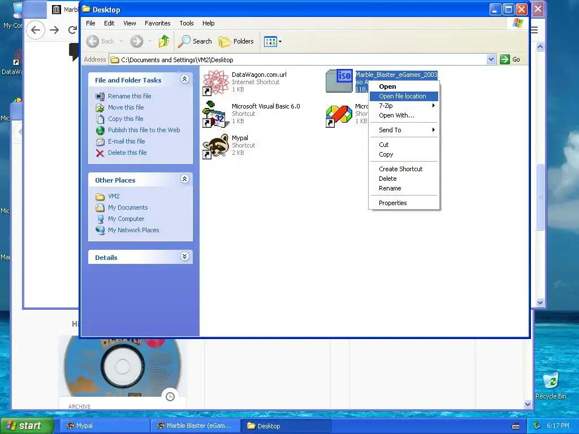Screen dimensions: 579x434
Task: Open the Views icon menu
Action: (273, 42)
